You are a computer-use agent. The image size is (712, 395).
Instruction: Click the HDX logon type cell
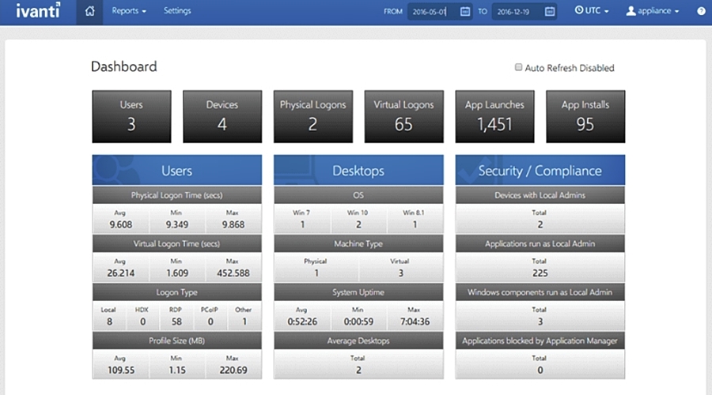pos(142,316)
